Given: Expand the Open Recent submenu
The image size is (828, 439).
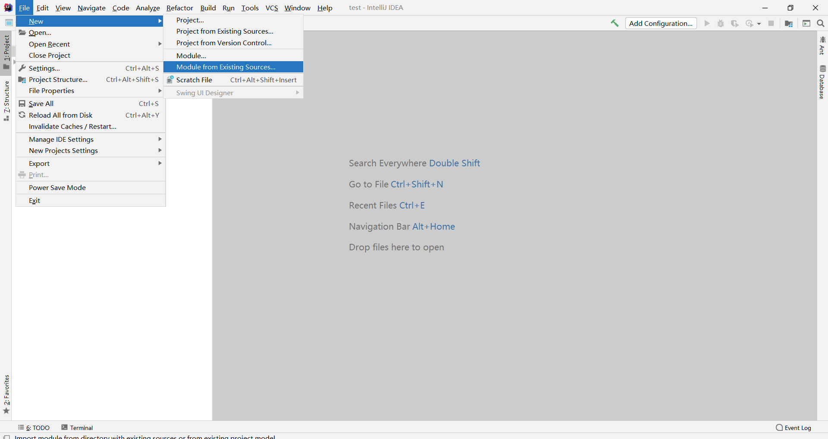Looking at the screenshot, I should (x=91, y=44).
